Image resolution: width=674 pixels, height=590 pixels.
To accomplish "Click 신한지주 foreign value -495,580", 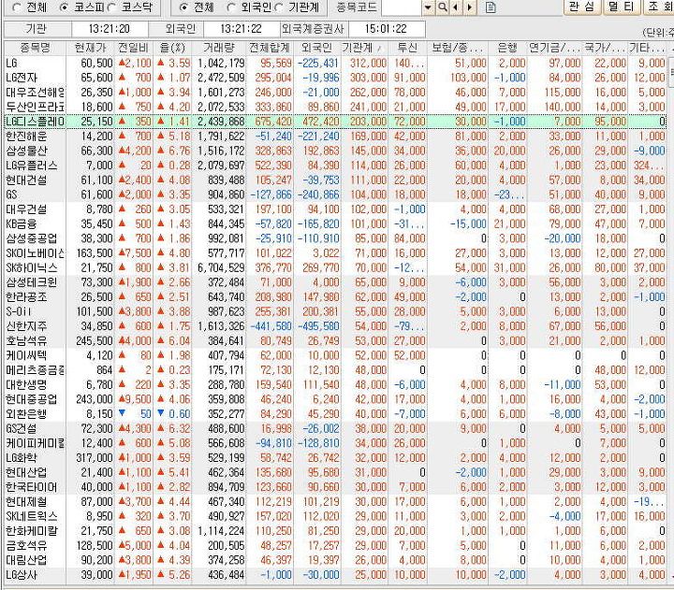I will [x=317, y=326].
